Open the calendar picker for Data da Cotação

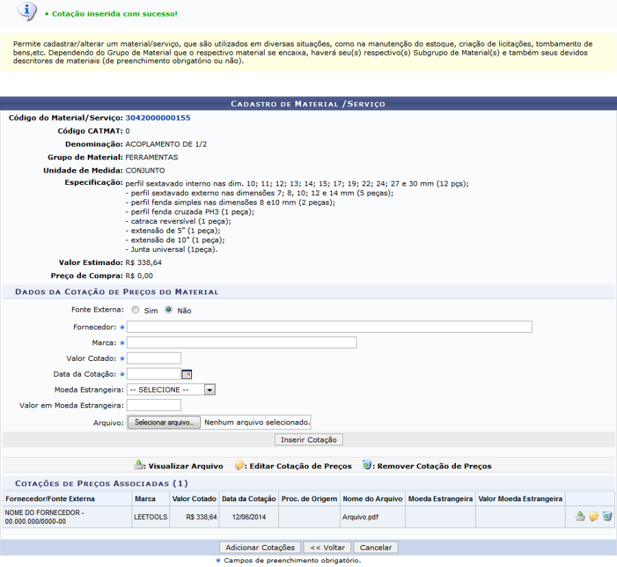(186, 374)
